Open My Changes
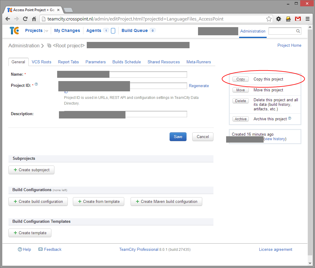This screenshot has width=315, height=268. 67,30
